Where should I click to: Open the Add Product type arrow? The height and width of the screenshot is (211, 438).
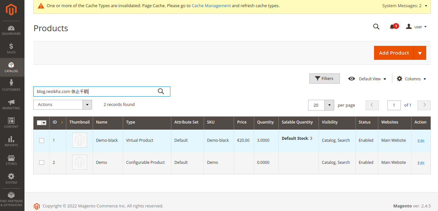point(420,53)
